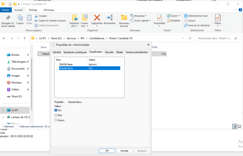This screenshot has height=156, width=243.
Task: Click RH in the address path
Action: tap(83, 38)
